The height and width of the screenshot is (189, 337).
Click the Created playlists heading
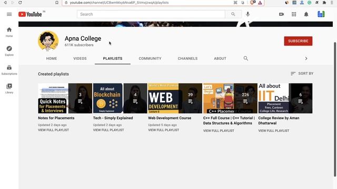point(54,74)
